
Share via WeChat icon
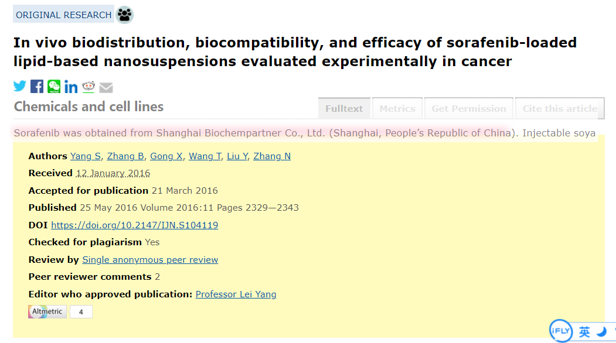point(54,87)
